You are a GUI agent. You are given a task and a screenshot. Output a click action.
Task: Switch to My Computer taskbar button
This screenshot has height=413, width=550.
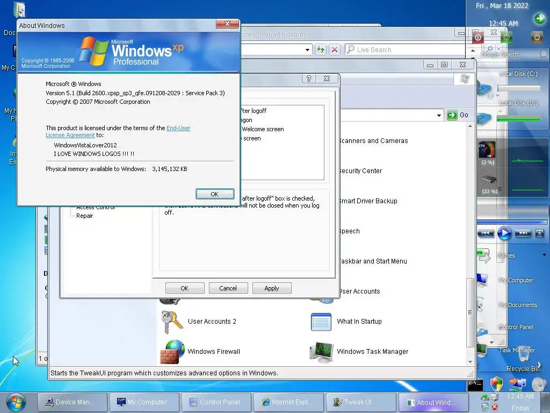tap(144, 402)
